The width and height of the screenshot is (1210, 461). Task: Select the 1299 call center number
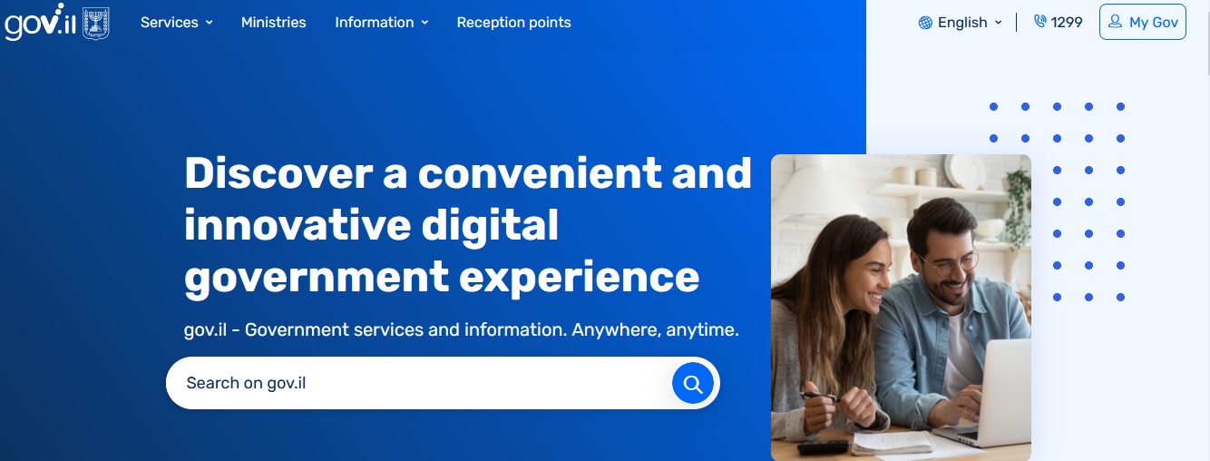(1066, 23)
